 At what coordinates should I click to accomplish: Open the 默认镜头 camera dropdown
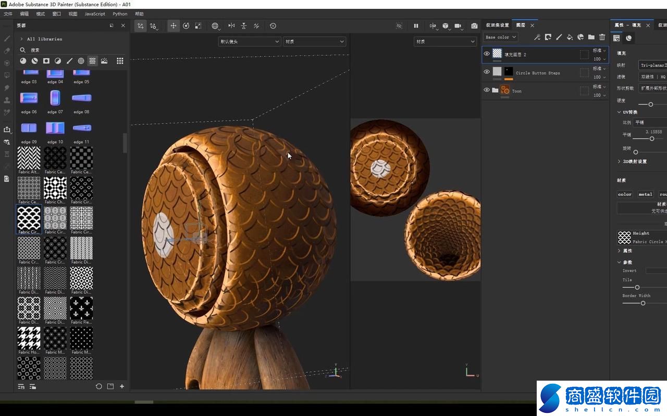(249, 41)
